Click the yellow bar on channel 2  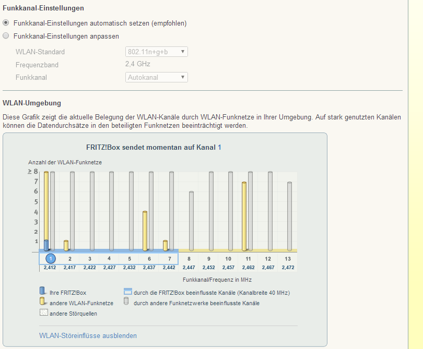pos(66,245)
